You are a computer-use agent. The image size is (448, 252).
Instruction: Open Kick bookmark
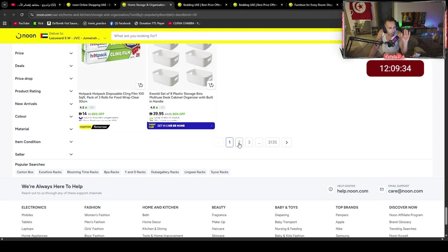tap(38, 23)
